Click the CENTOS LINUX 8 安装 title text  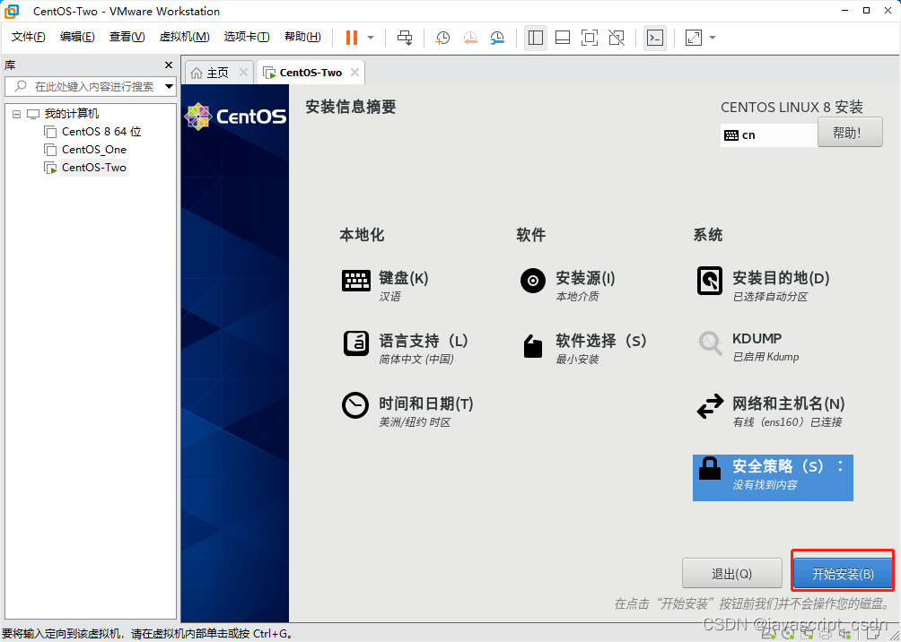coord(792,107)
